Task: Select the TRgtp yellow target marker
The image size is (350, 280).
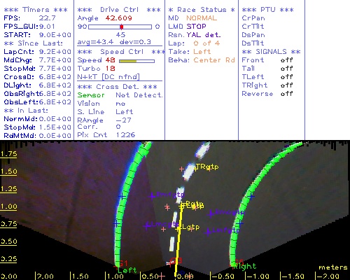Action: coord(207,167)
